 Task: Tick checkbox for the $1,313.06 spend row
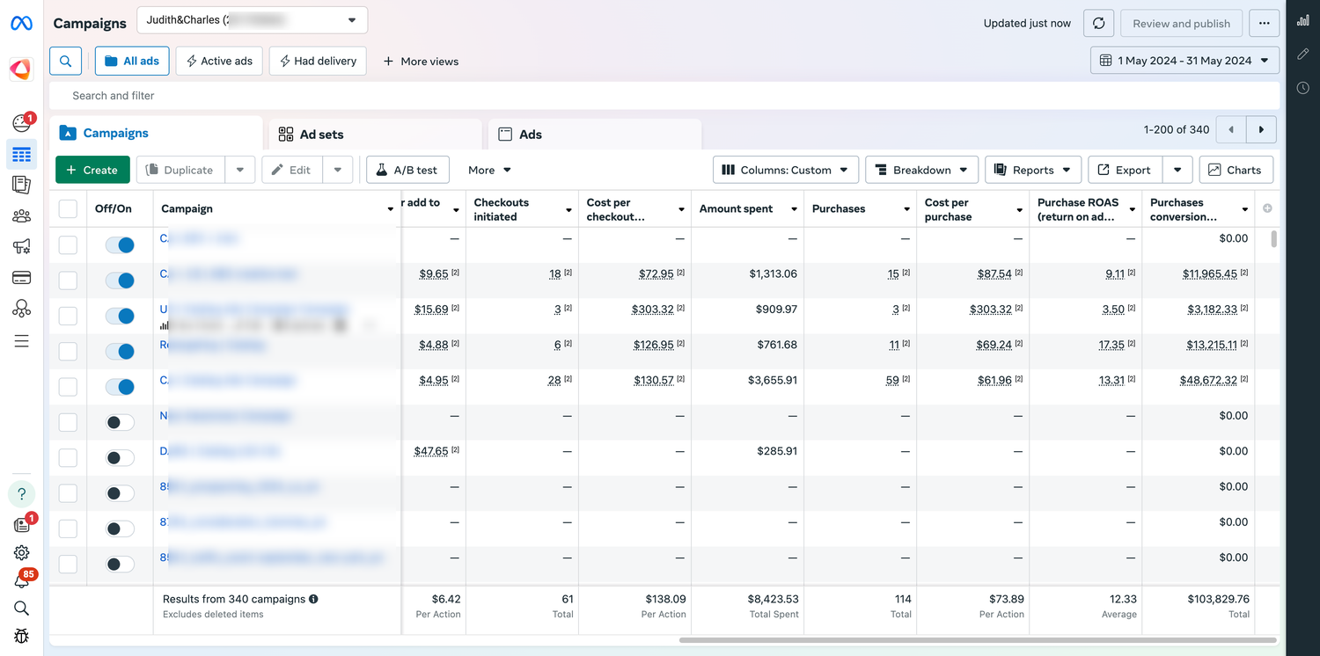coord(68,281)
